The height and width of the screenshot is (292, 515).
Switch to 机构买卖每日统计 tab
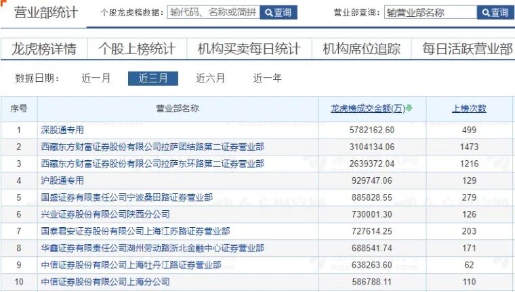click(249, 49)
